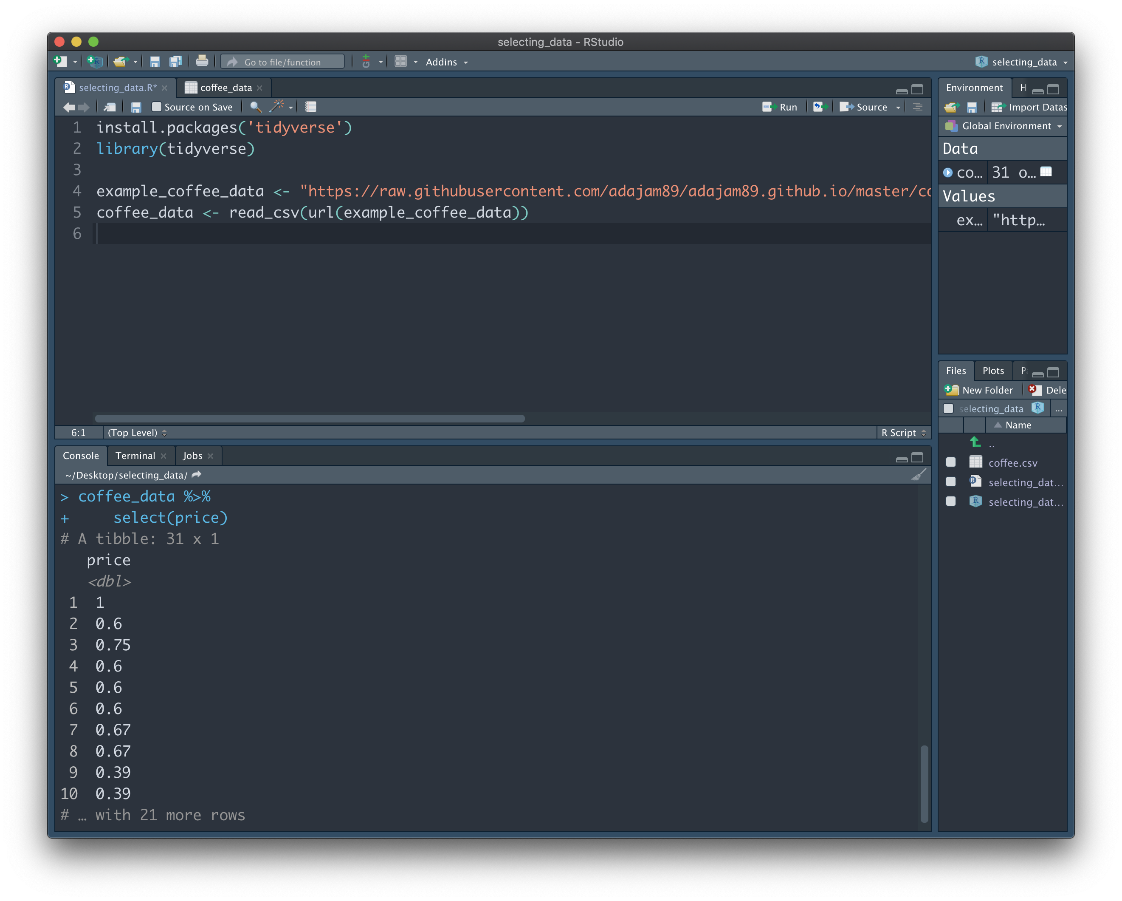Screen dimensions: 1122x901
Task: Sort files by the Name column
Action: click(x=1018, y=425)
